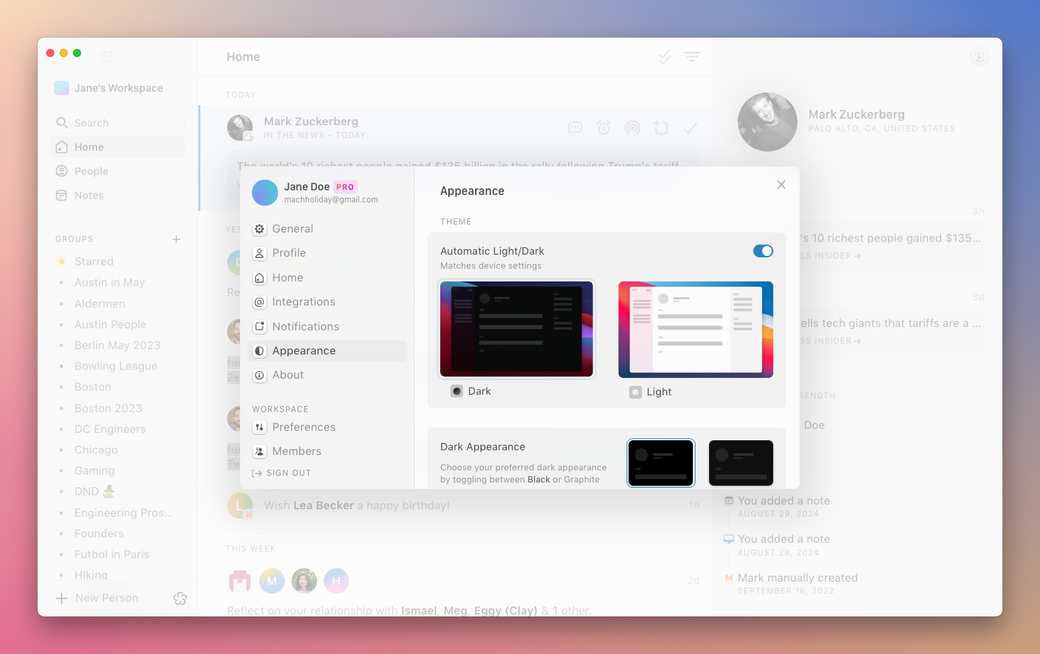Choose the Graphite dark appearance swatch

coord(740,463)
